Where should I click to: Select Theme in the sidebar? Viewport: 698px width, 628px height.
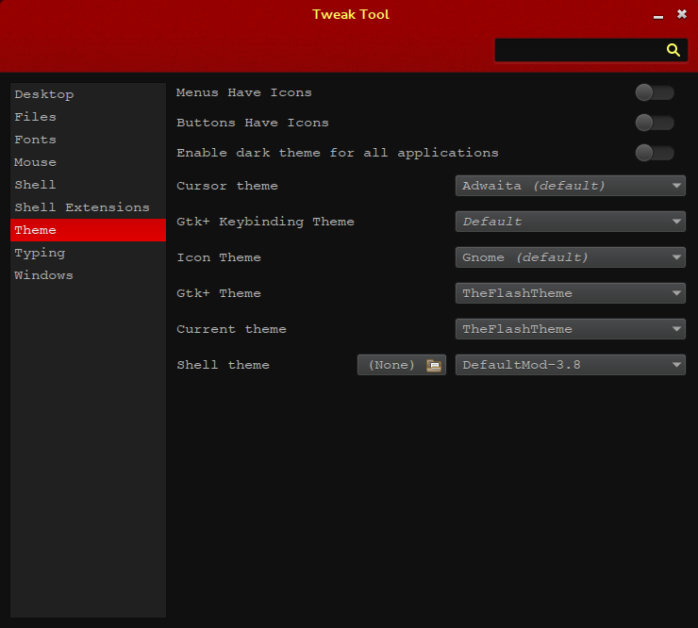[x=88, y=230]
